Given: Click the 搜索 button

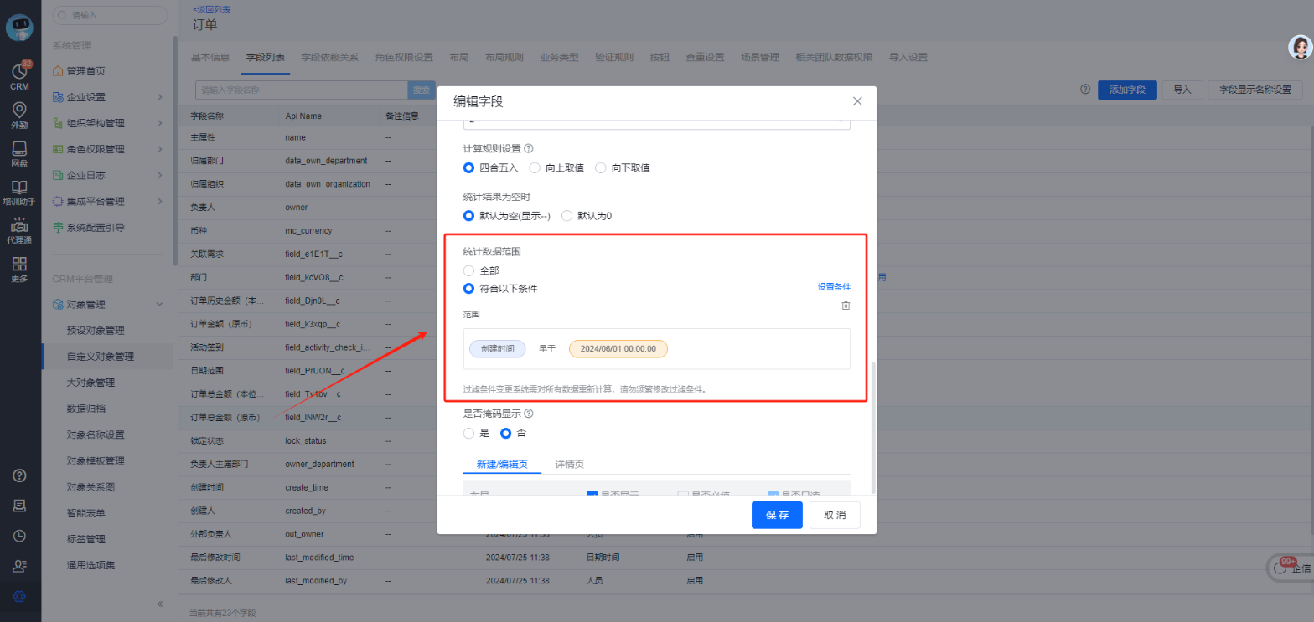Looking at the screenshot, I should coord(422,90).
